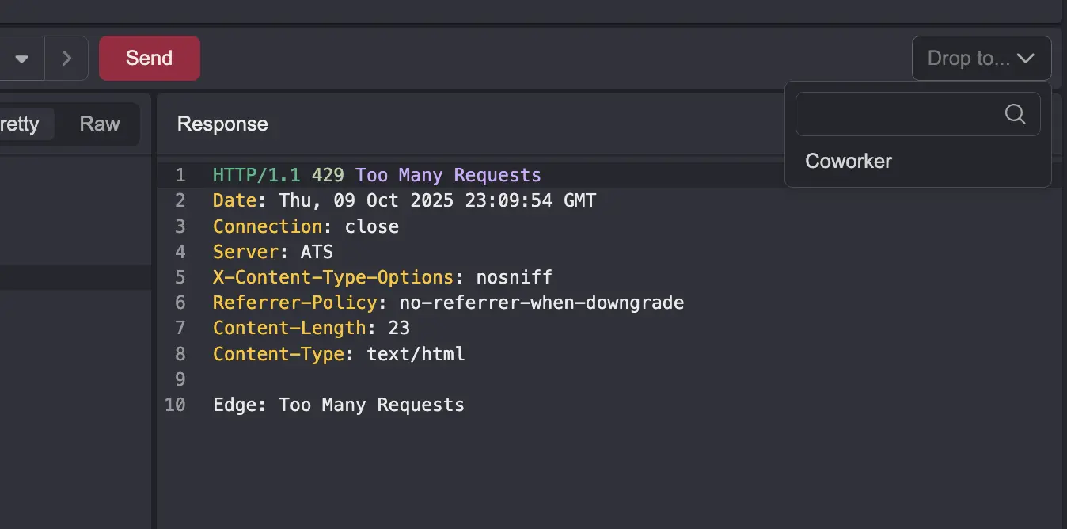
Task: Select Coworker from the drop list
Action: tap(849, 161)
